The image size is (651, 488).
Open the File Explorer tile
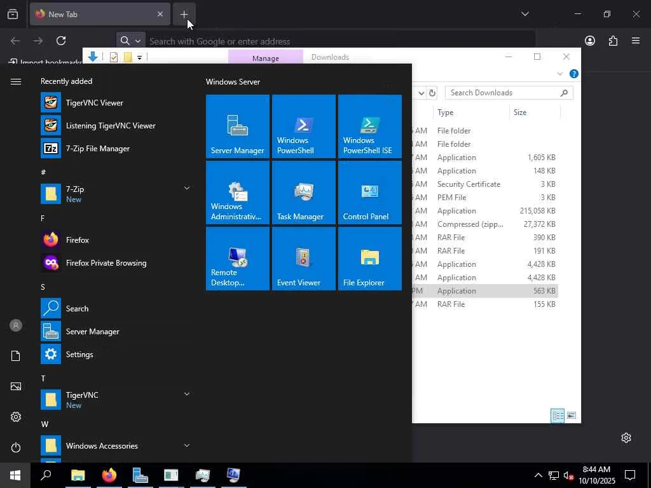[369, 258]
